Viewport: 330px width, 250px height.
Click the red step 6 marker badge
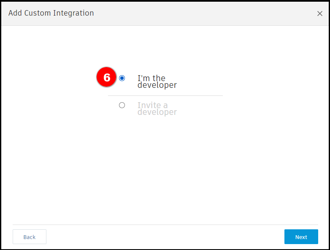point(107,77)
